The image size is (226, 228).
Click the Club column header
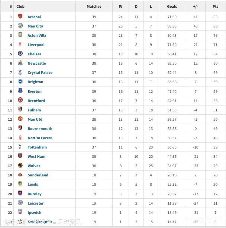21,7
